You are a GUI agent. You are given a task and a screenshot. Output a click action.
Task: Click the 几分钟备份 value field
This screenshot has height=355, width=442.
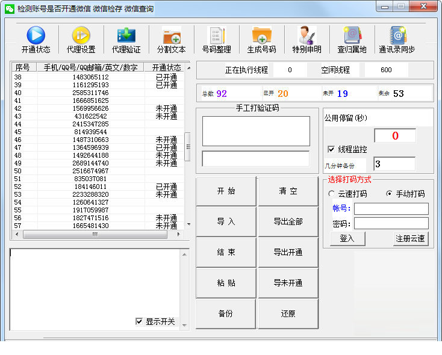(394, 164)
